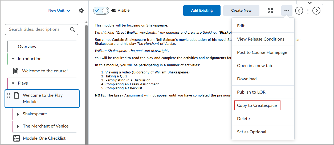334x145 pixels.
Task: Toggle the visibility switch
Action: 101,11
